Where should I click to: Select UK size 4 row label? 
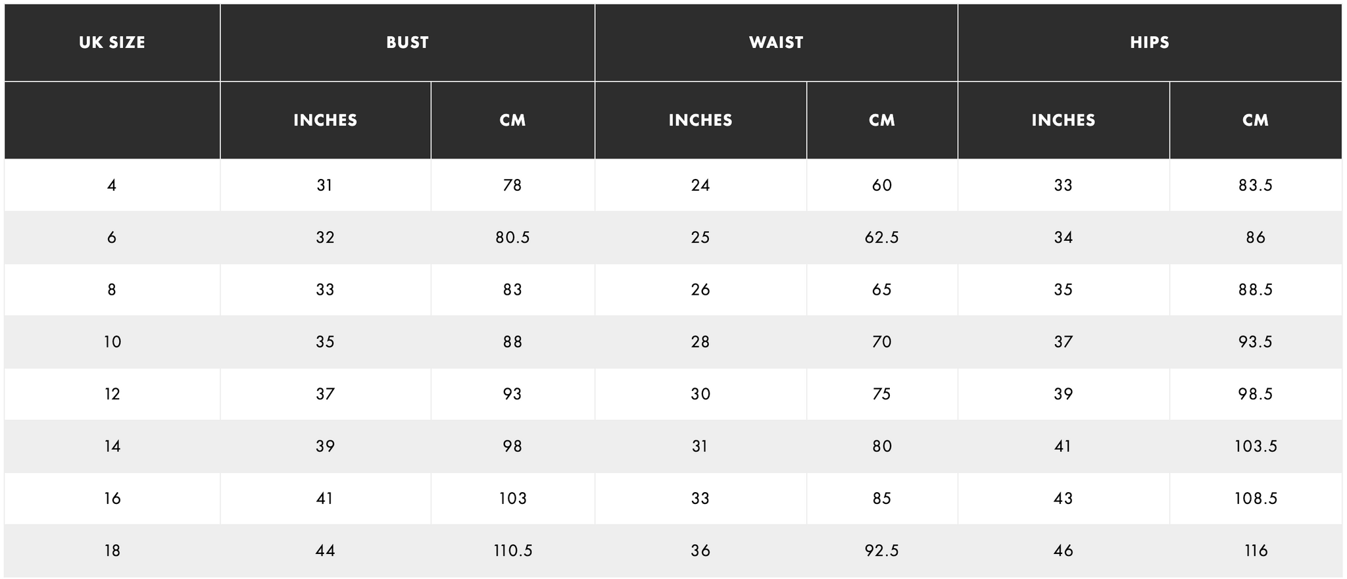[x=112, y=186]
